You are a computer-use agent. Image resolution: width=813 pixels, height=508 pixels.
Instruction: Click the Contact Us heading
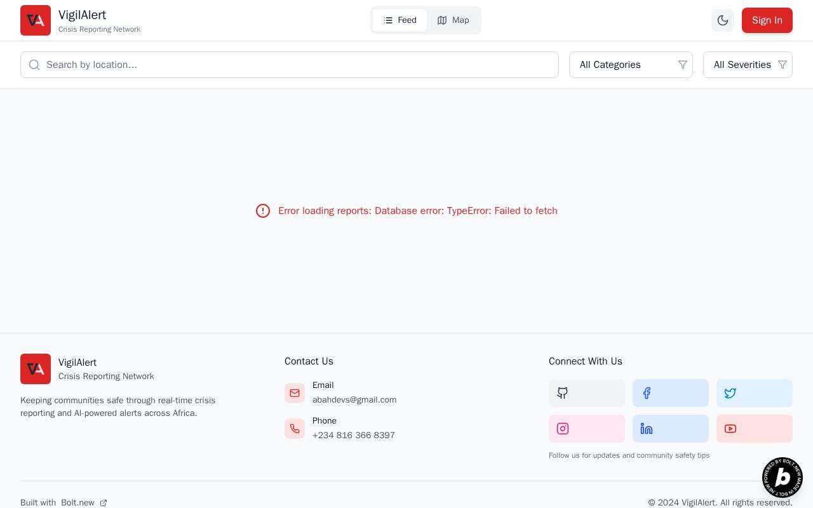[309, 361]
